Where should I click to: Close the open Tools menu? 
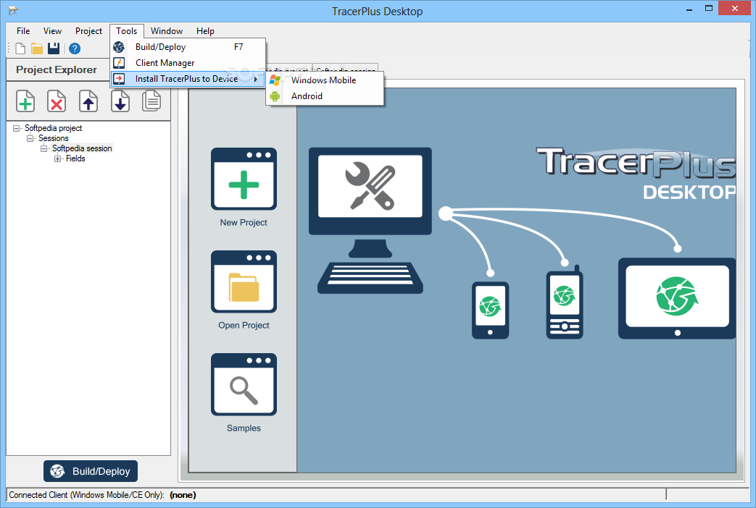127,31
